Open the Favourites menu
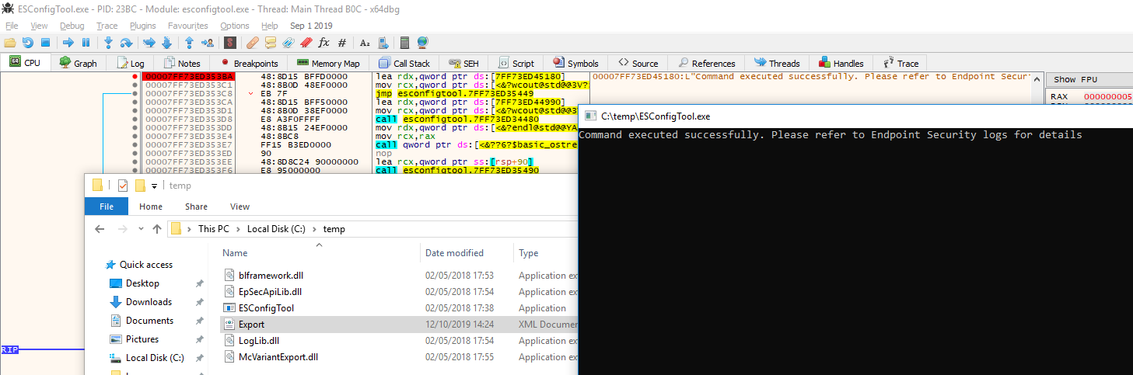This screenshot has height=375, width=1133. tap(188, 26)
